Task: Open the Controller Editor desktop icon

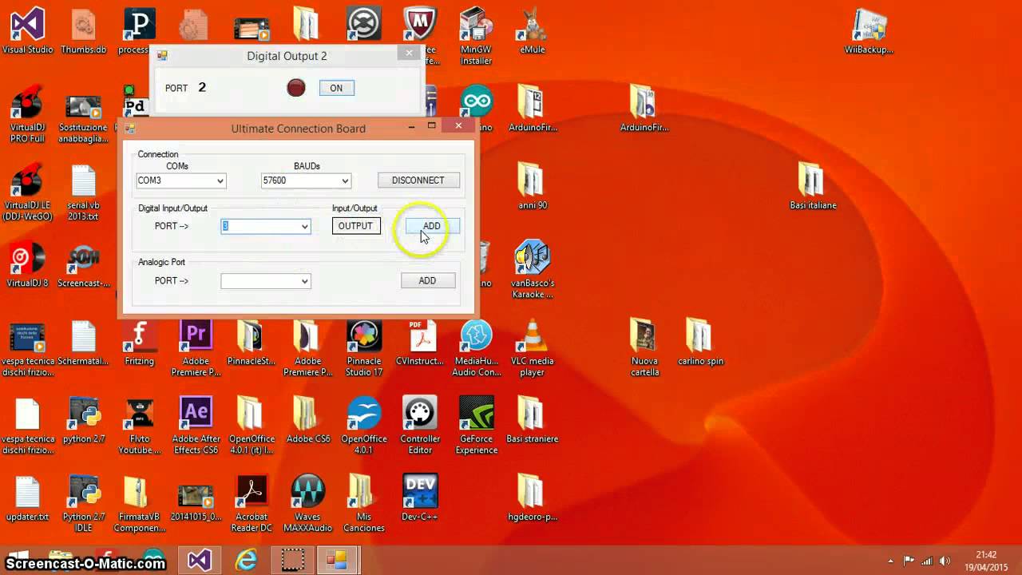Action: click(420, 426)
